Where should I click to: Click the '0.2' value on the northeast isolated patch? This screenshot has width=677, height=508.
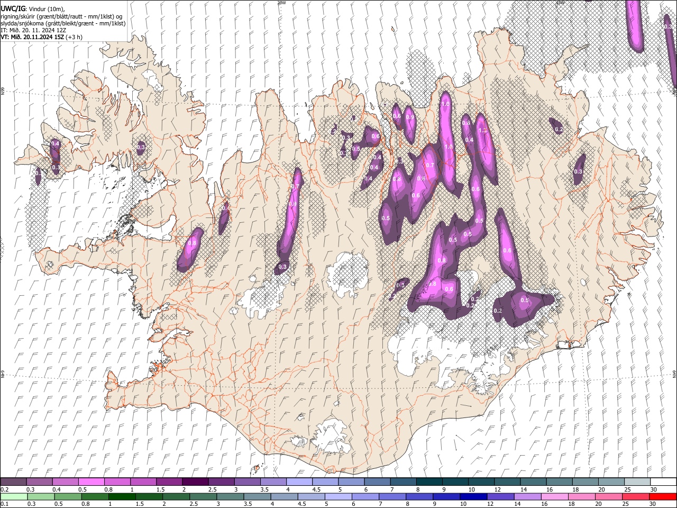click(x=559, y=130)
